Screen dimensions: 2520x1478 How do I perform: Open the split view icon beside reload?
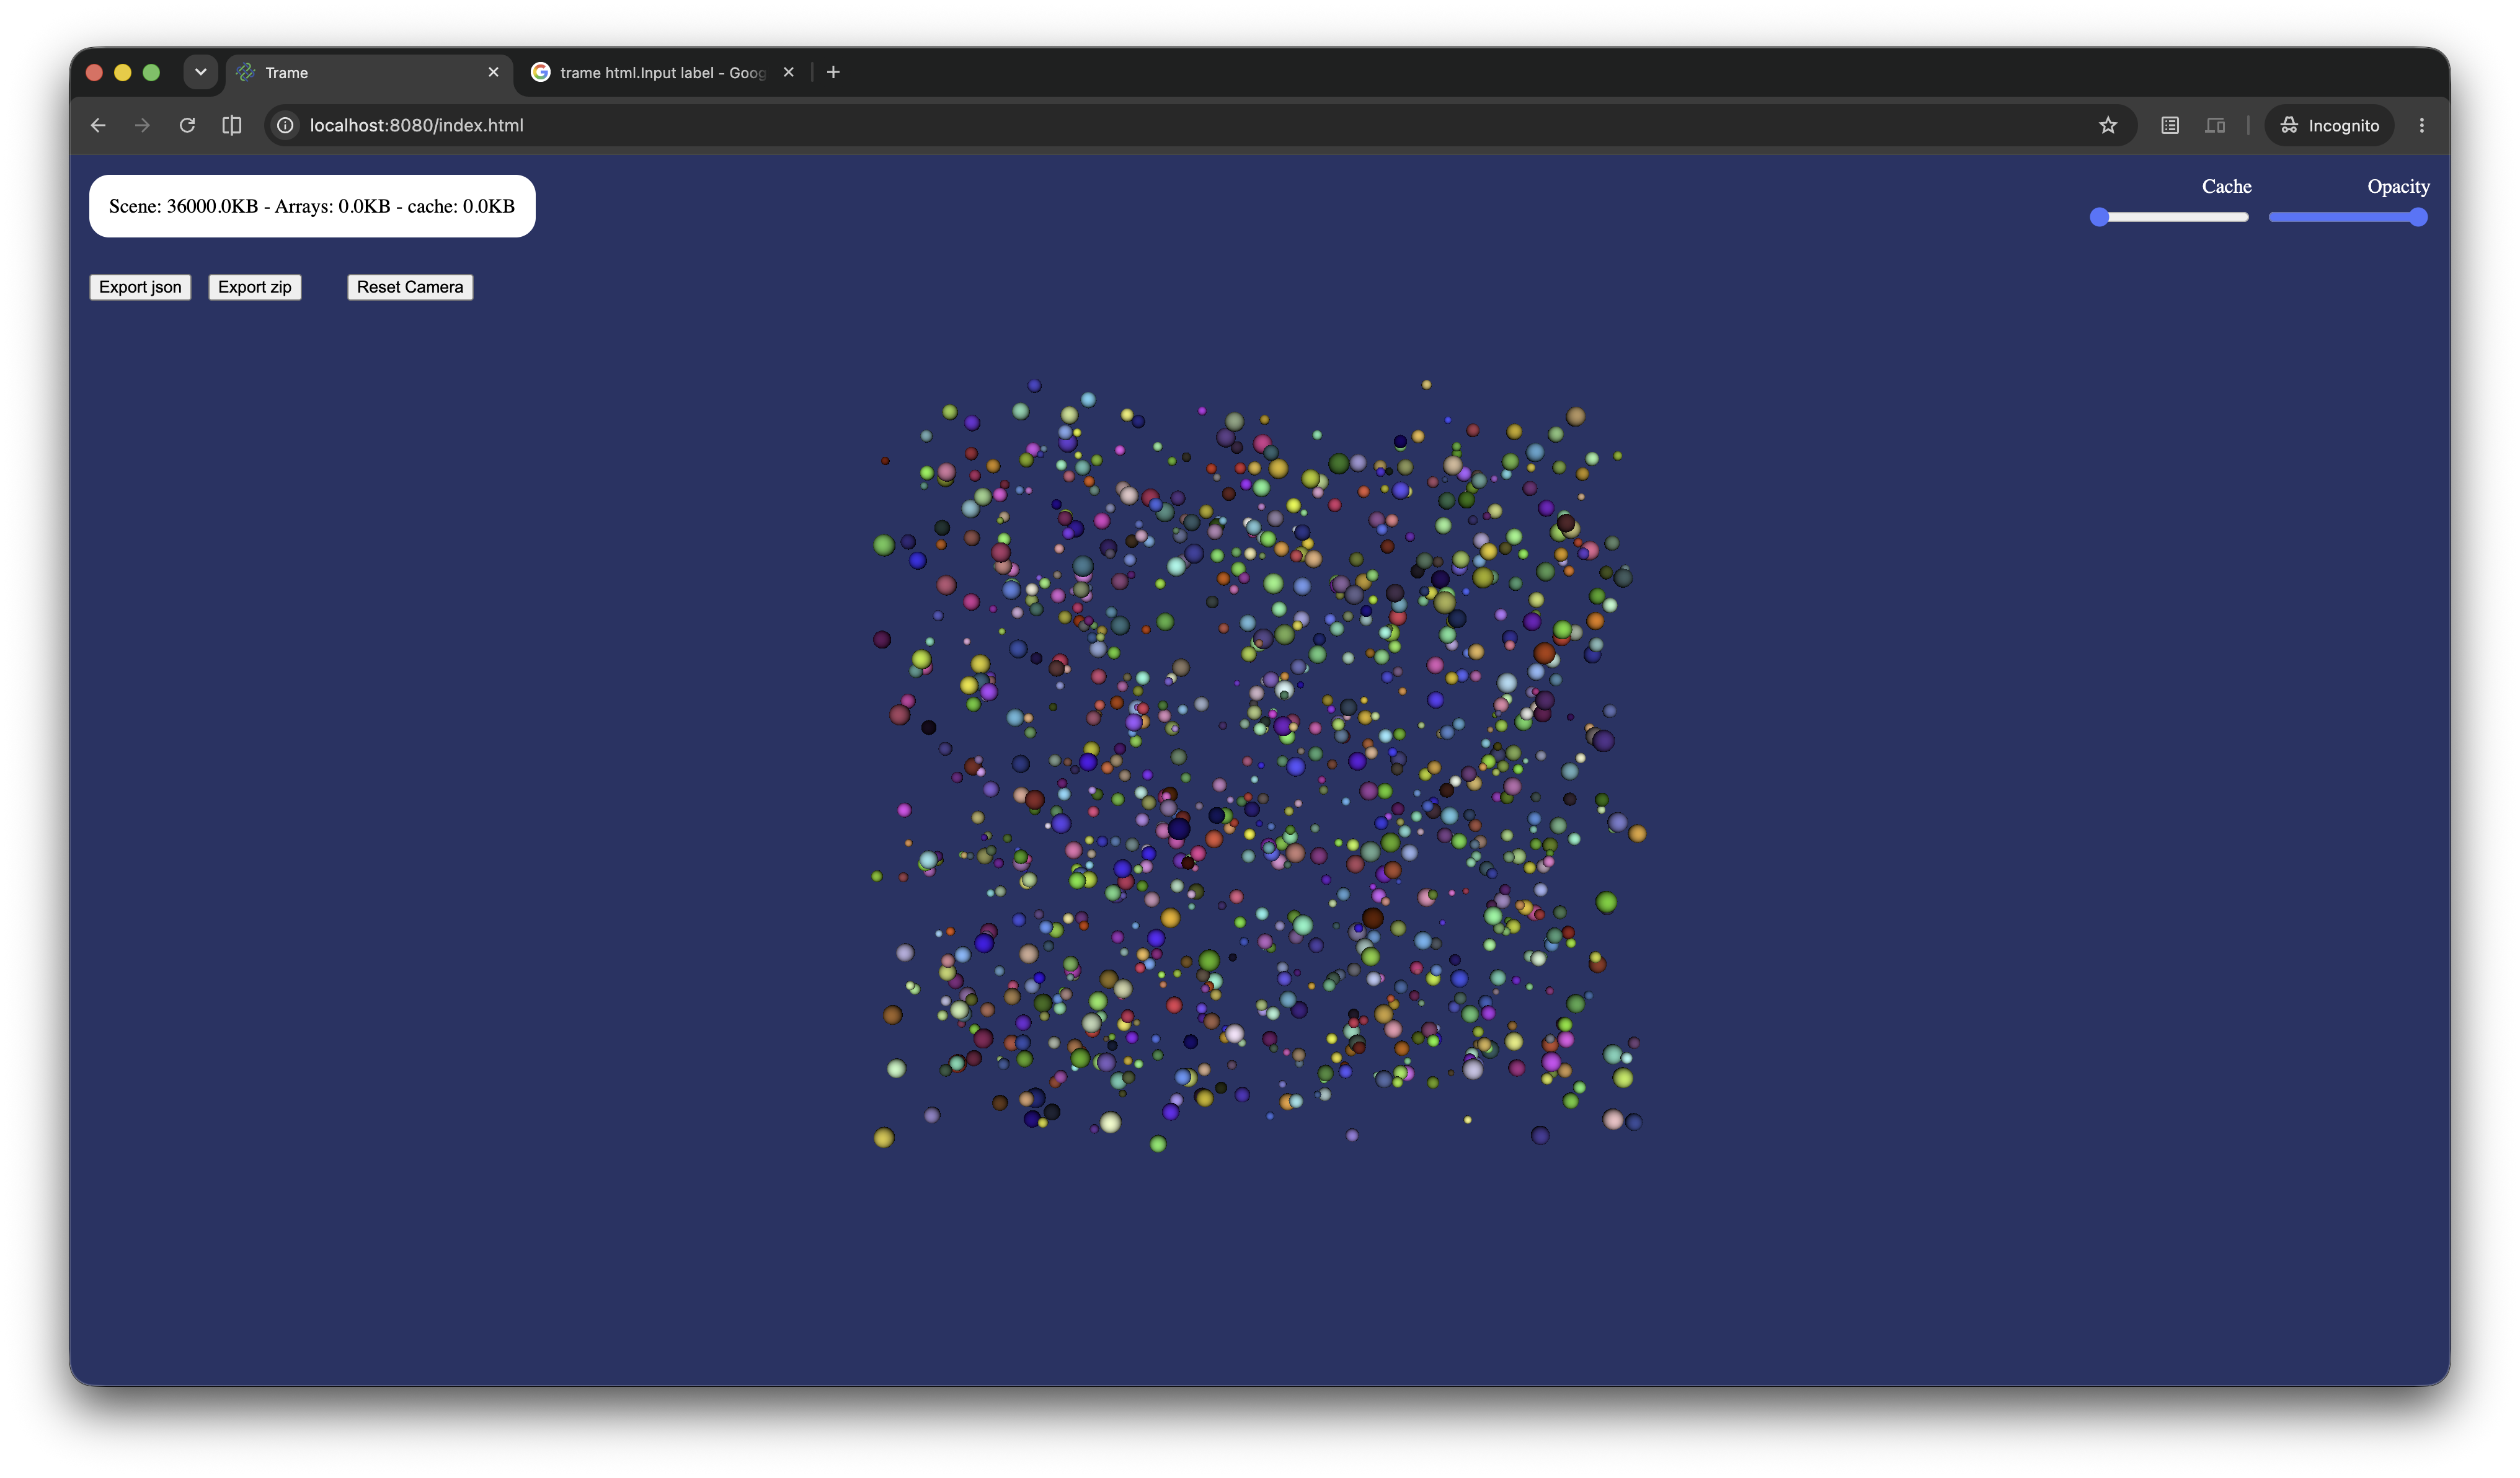coord(232,125)
